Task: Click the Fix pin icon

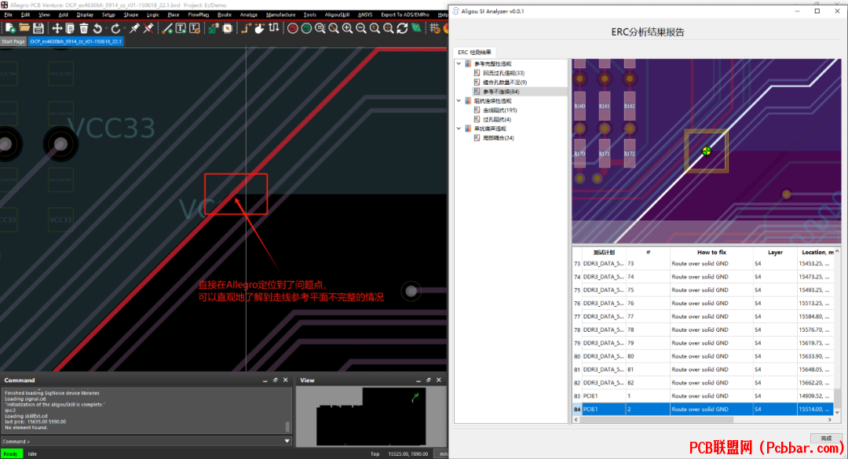Action: point(134,28)
